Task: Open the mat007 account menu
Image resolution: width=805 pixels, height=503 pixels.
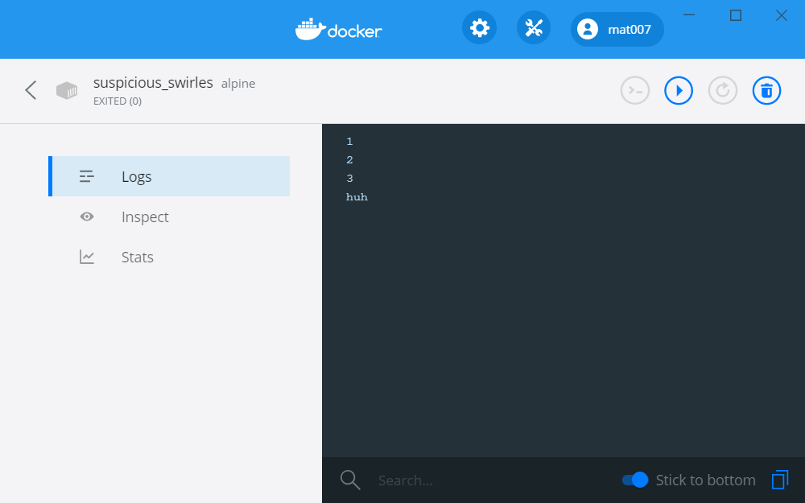Action: (x=617, y=29)
